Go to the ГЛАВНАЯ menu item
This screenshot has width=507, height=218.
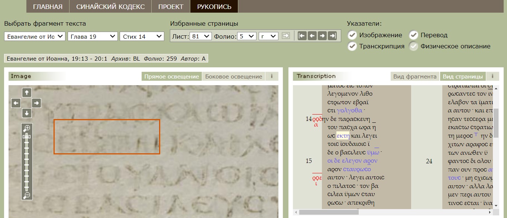tap(48, 7)
